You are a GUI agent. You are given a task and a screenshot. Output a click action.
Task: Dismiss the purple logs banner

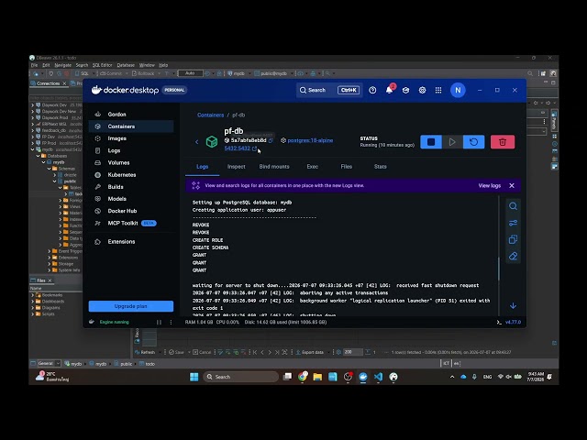(x=512, y=185)
